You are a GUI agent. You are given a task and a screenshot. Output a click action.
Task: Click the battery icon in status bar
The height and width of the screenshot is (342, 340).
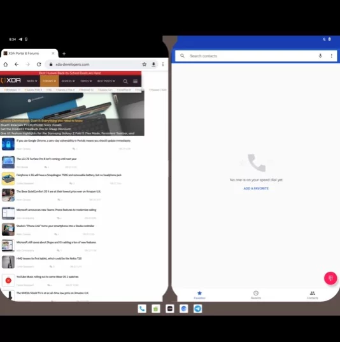330,39
